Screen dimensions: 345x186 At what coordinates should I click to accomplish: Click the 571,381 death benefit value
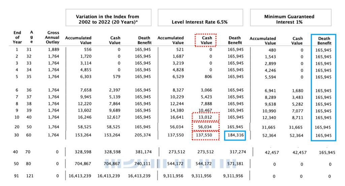pyautogui.click(x=235, y=164)
